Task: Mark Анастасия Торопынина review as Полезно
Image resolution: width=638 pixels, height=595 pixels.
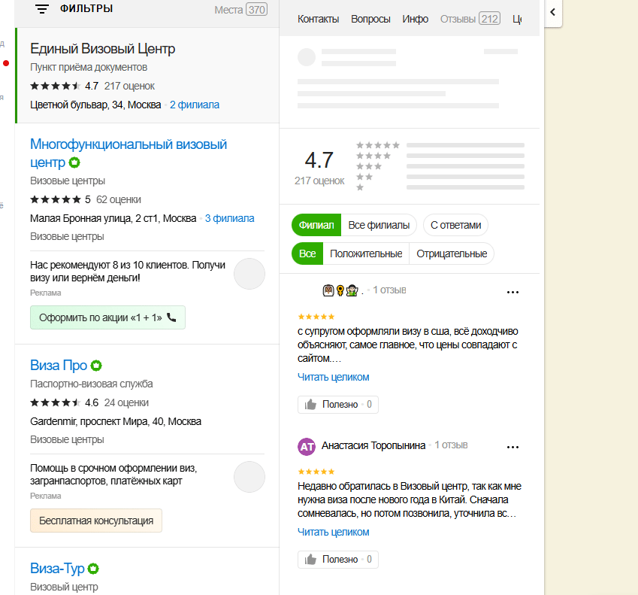Action: click(338, 560)
